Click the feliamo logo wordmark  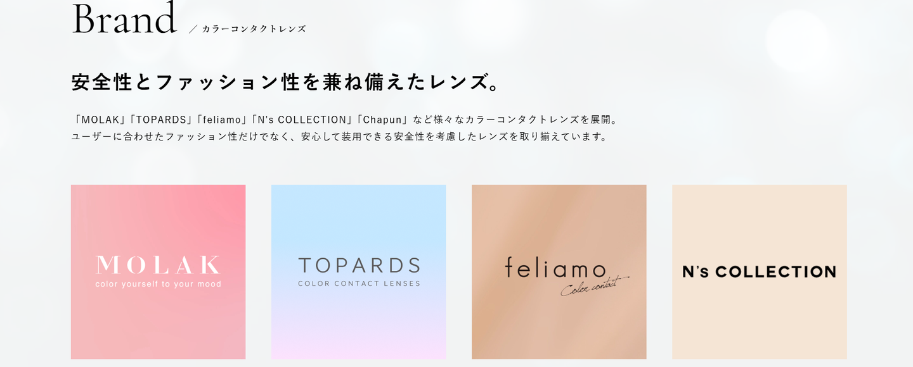[x=555, y=268]
